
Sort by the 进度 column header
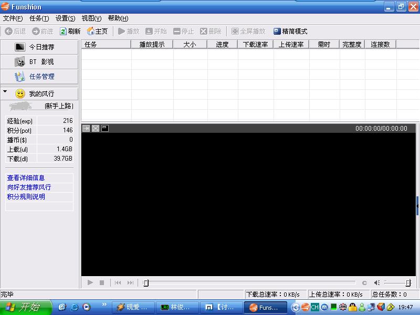tap(222, 45)
